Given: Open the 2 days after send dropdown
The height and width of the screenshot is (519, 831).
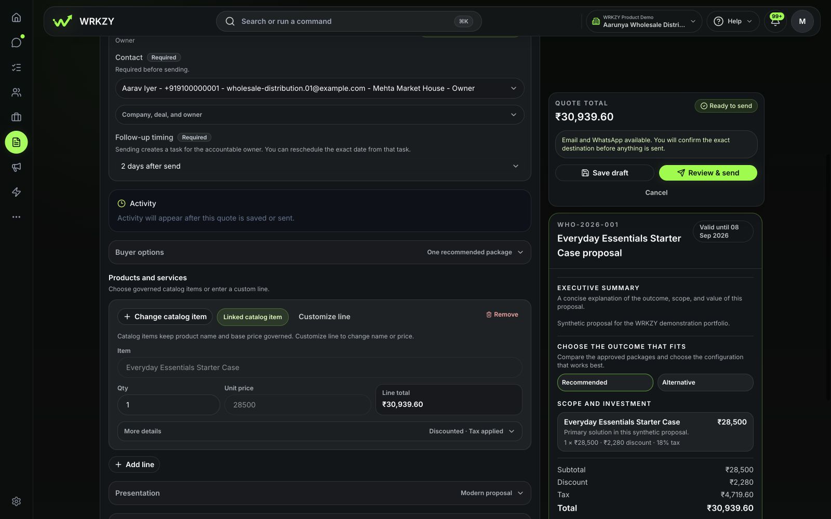Looking at the screenshot, I should pyautogui.click(x=319, y=166).
